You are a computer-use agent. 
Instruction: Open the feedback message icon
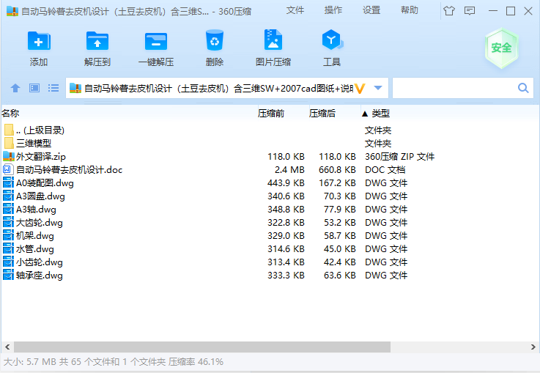tap(470, 11)
